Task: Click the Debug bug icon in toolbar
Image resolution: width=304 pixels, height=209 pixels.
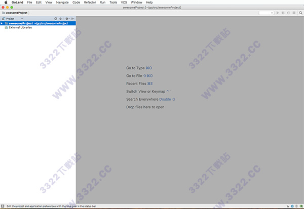Action: click(283, 13)
